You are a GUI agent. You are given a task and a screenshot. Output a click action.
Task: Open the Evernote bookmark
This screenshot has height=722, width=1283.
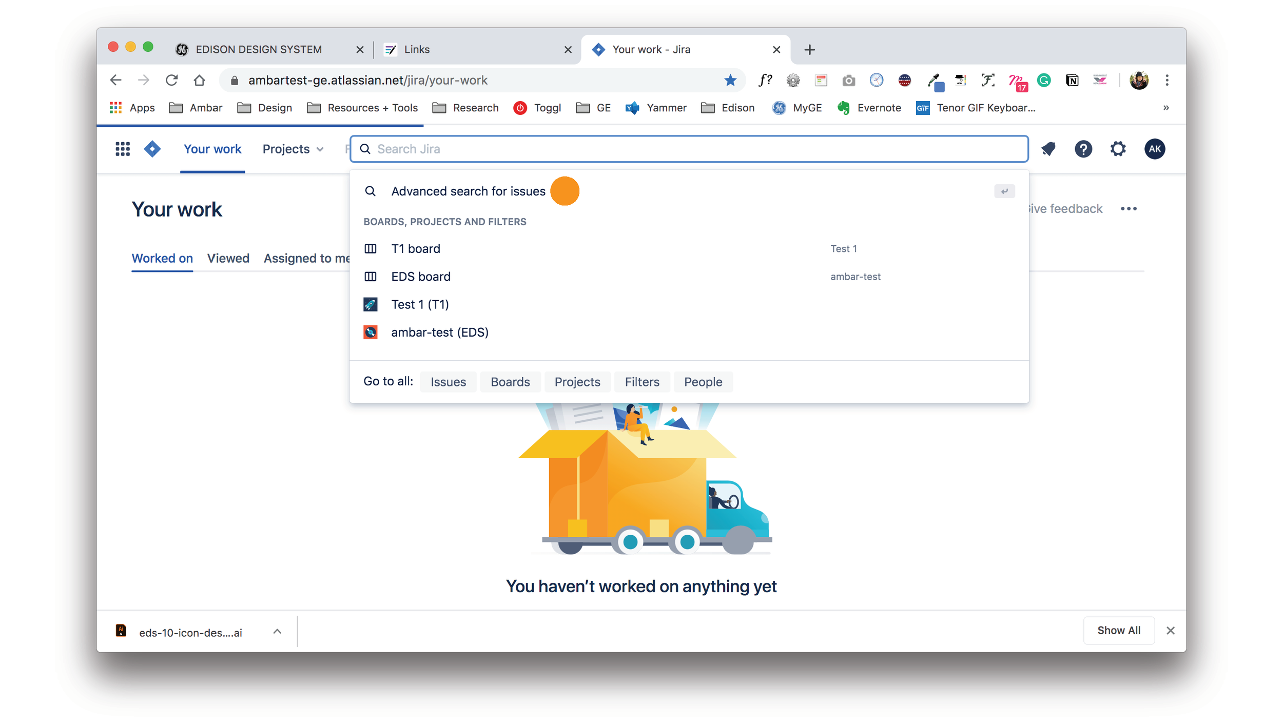pyautogui.click(x=869, y=108)
